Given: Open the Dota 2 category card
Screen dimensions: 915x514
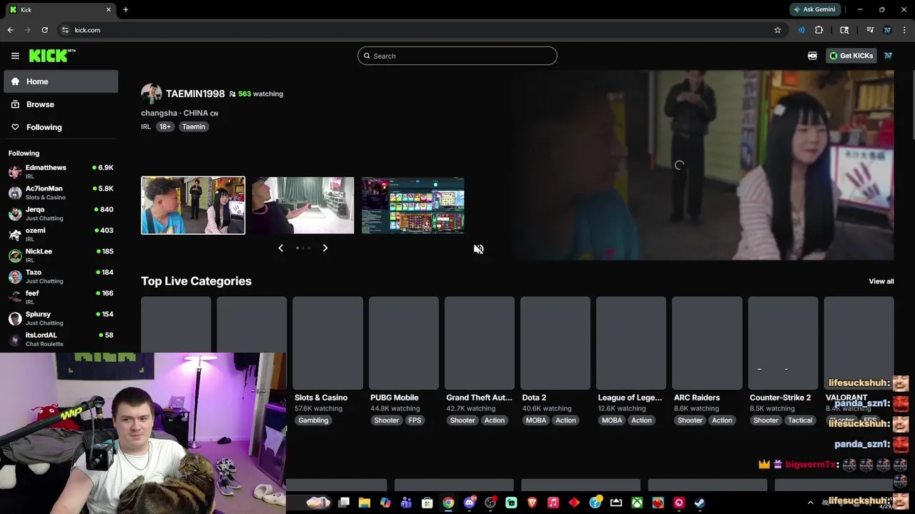Looking at the screenshot, I should [x=555, y=343].
